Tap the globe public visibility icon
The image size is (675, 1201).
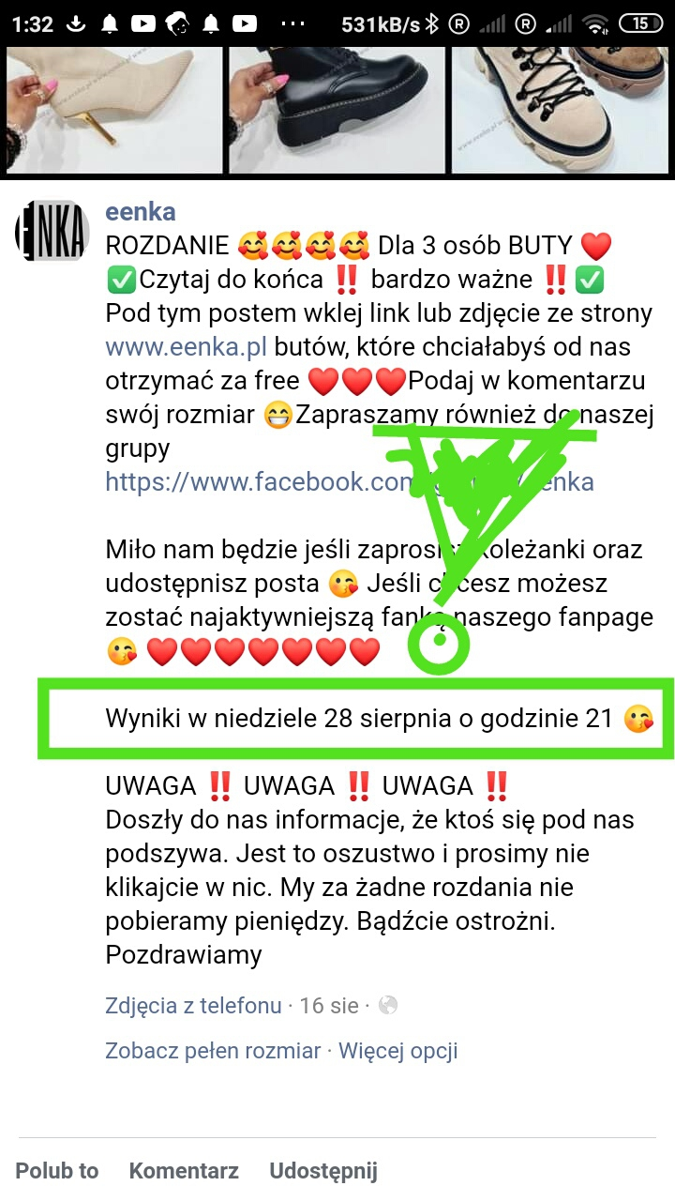click(388, 1006)
